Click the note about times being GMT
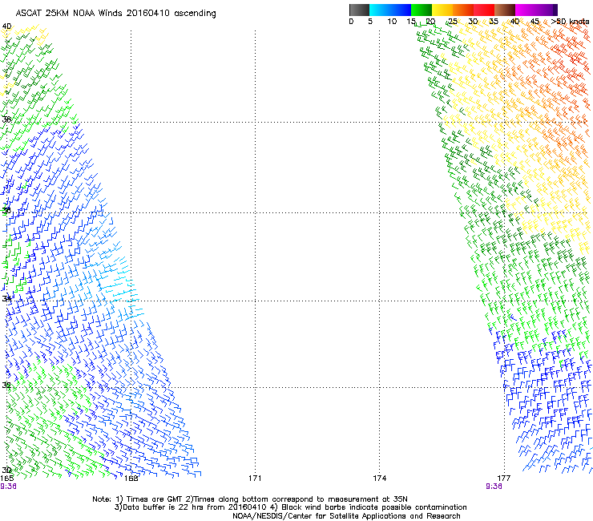The height and width of the screenshot is (521, 593). click(250, 499)
